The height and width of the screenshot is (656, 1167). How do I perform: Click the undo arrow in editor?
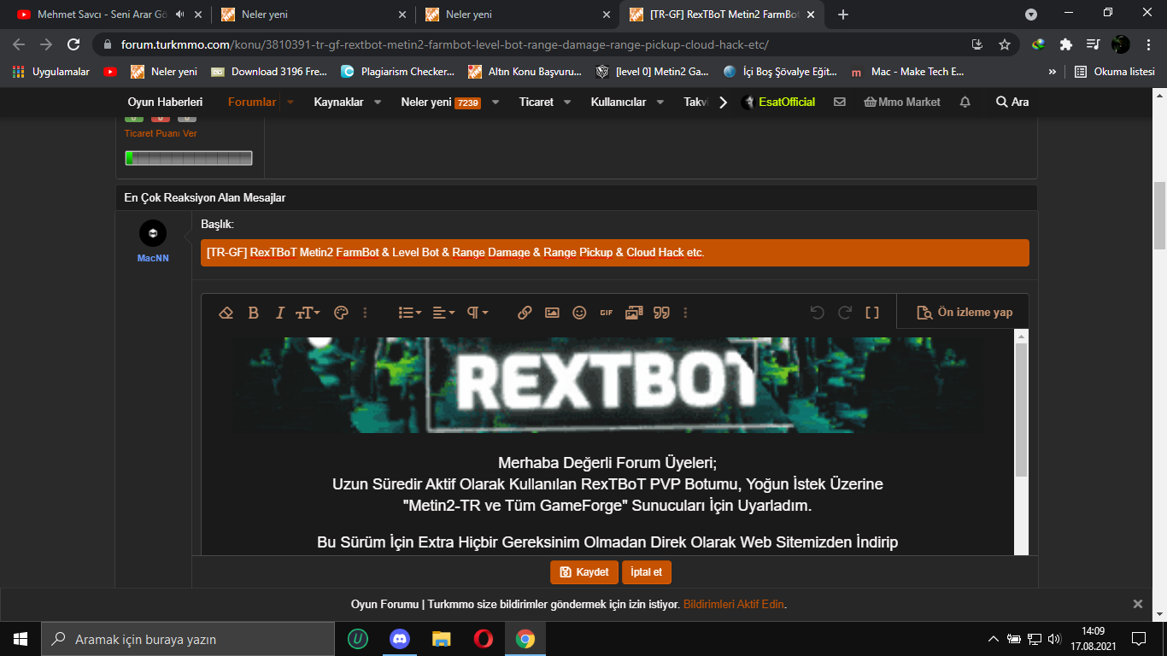pyautogui.click(x=817, y=313)
